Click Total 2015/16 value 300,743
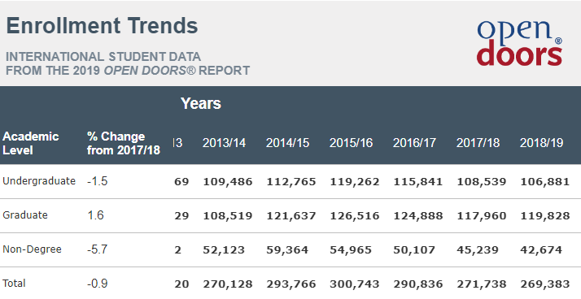The image size is (581, 299). pyautogui.click(x=355, y=284)
